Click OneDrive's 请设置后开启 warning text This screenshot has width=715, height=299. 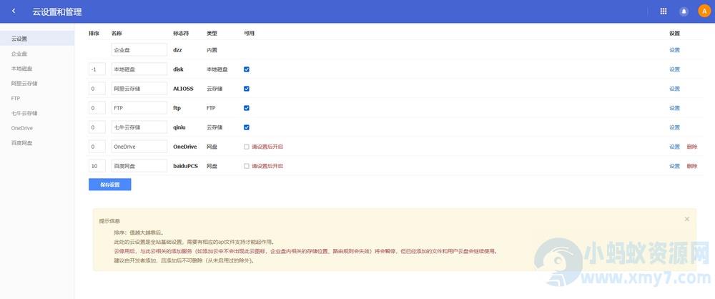pos(267,147)
